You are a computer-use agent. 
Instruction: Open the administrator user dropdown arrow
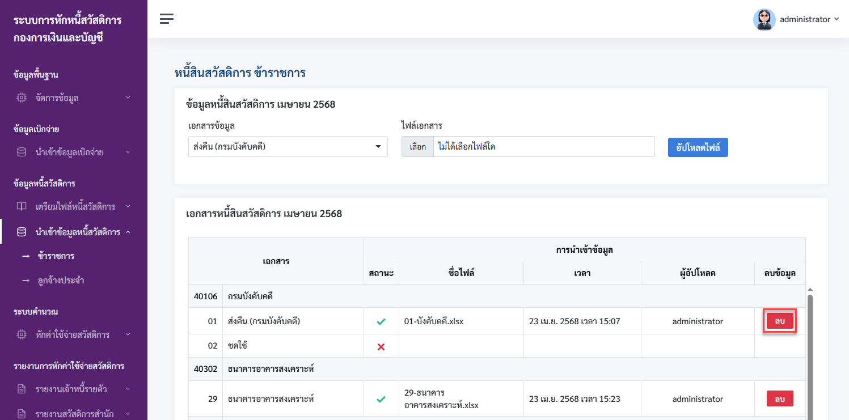tap(836, 19)
